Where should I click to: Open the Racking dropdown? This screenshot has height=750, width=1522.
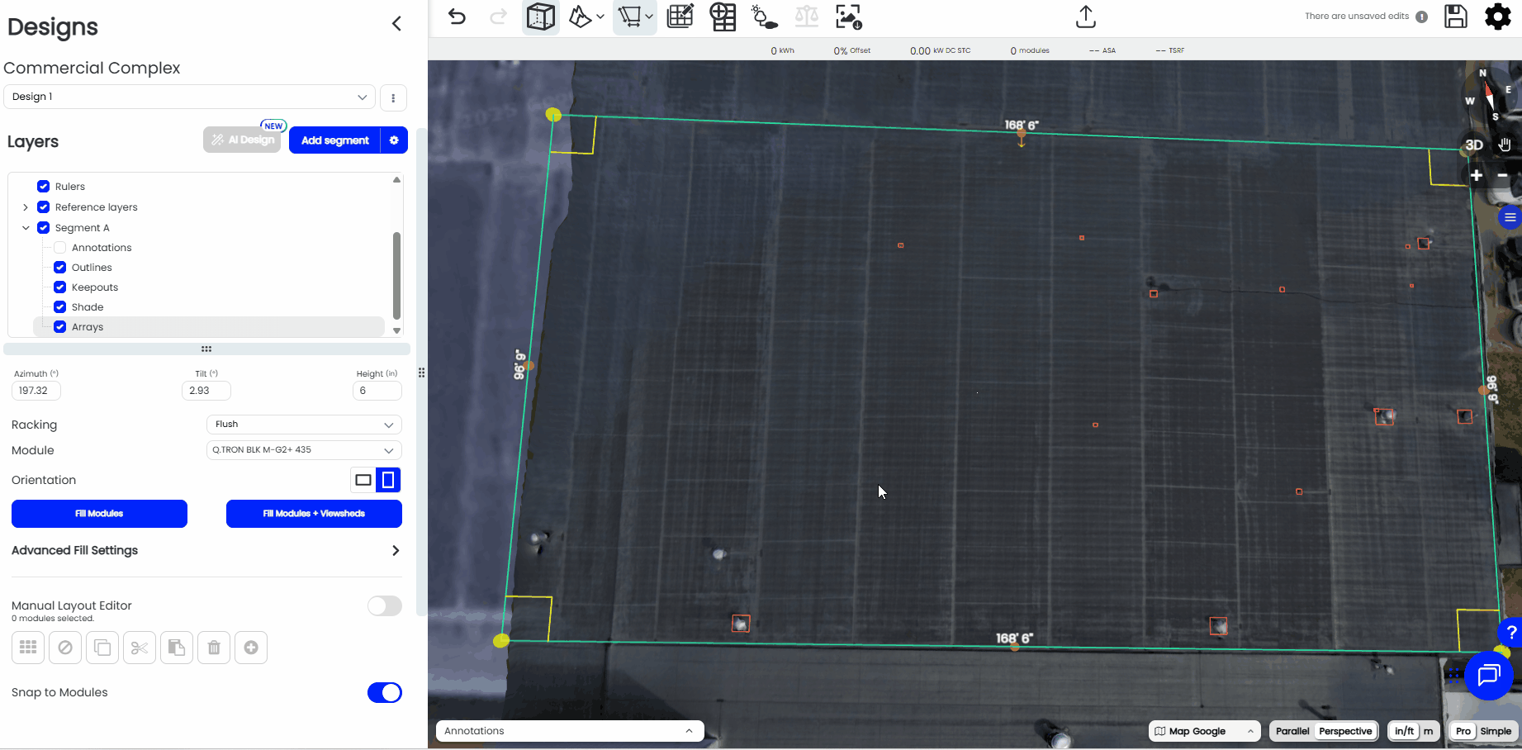click(303, 424)
